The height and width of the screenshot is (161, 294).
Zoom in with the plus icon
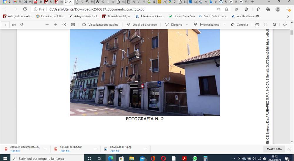pos(56,25)
